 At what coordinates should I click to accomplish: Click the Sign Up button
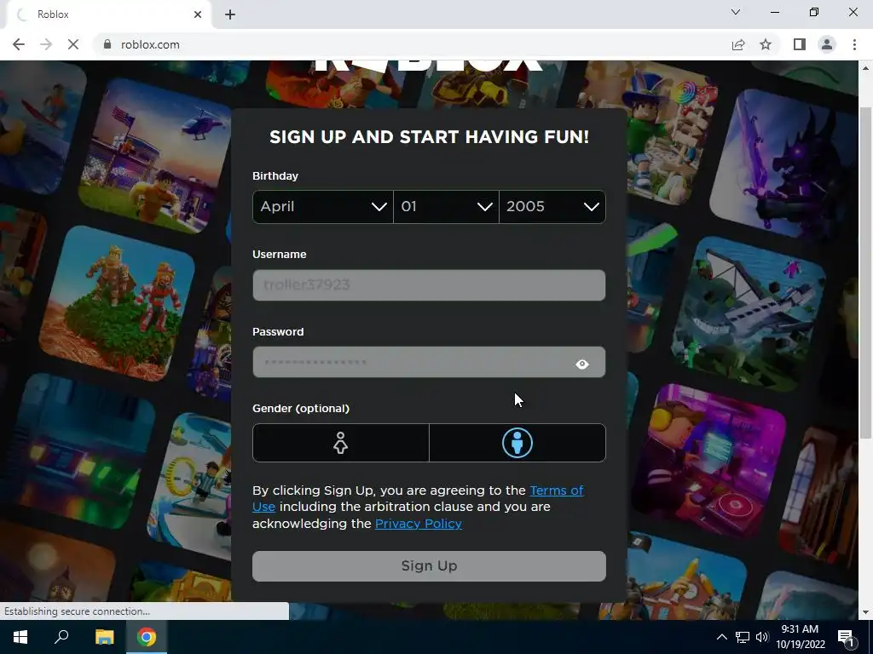(x=429, y=566)
